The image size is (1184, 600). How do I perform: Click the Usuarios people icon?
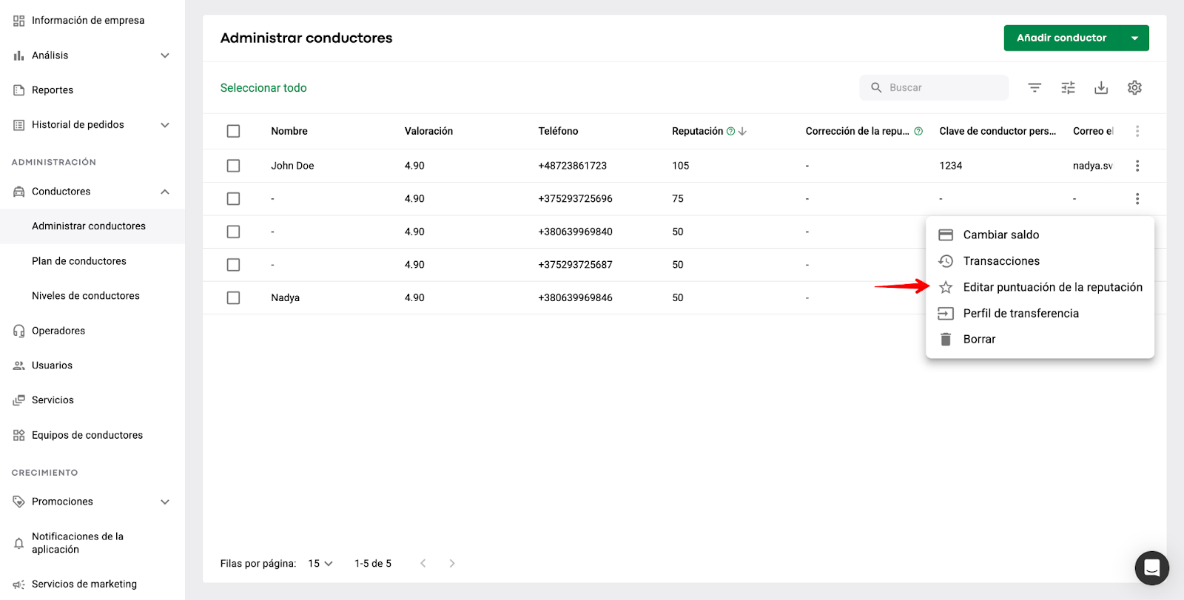tap(18, 365)
